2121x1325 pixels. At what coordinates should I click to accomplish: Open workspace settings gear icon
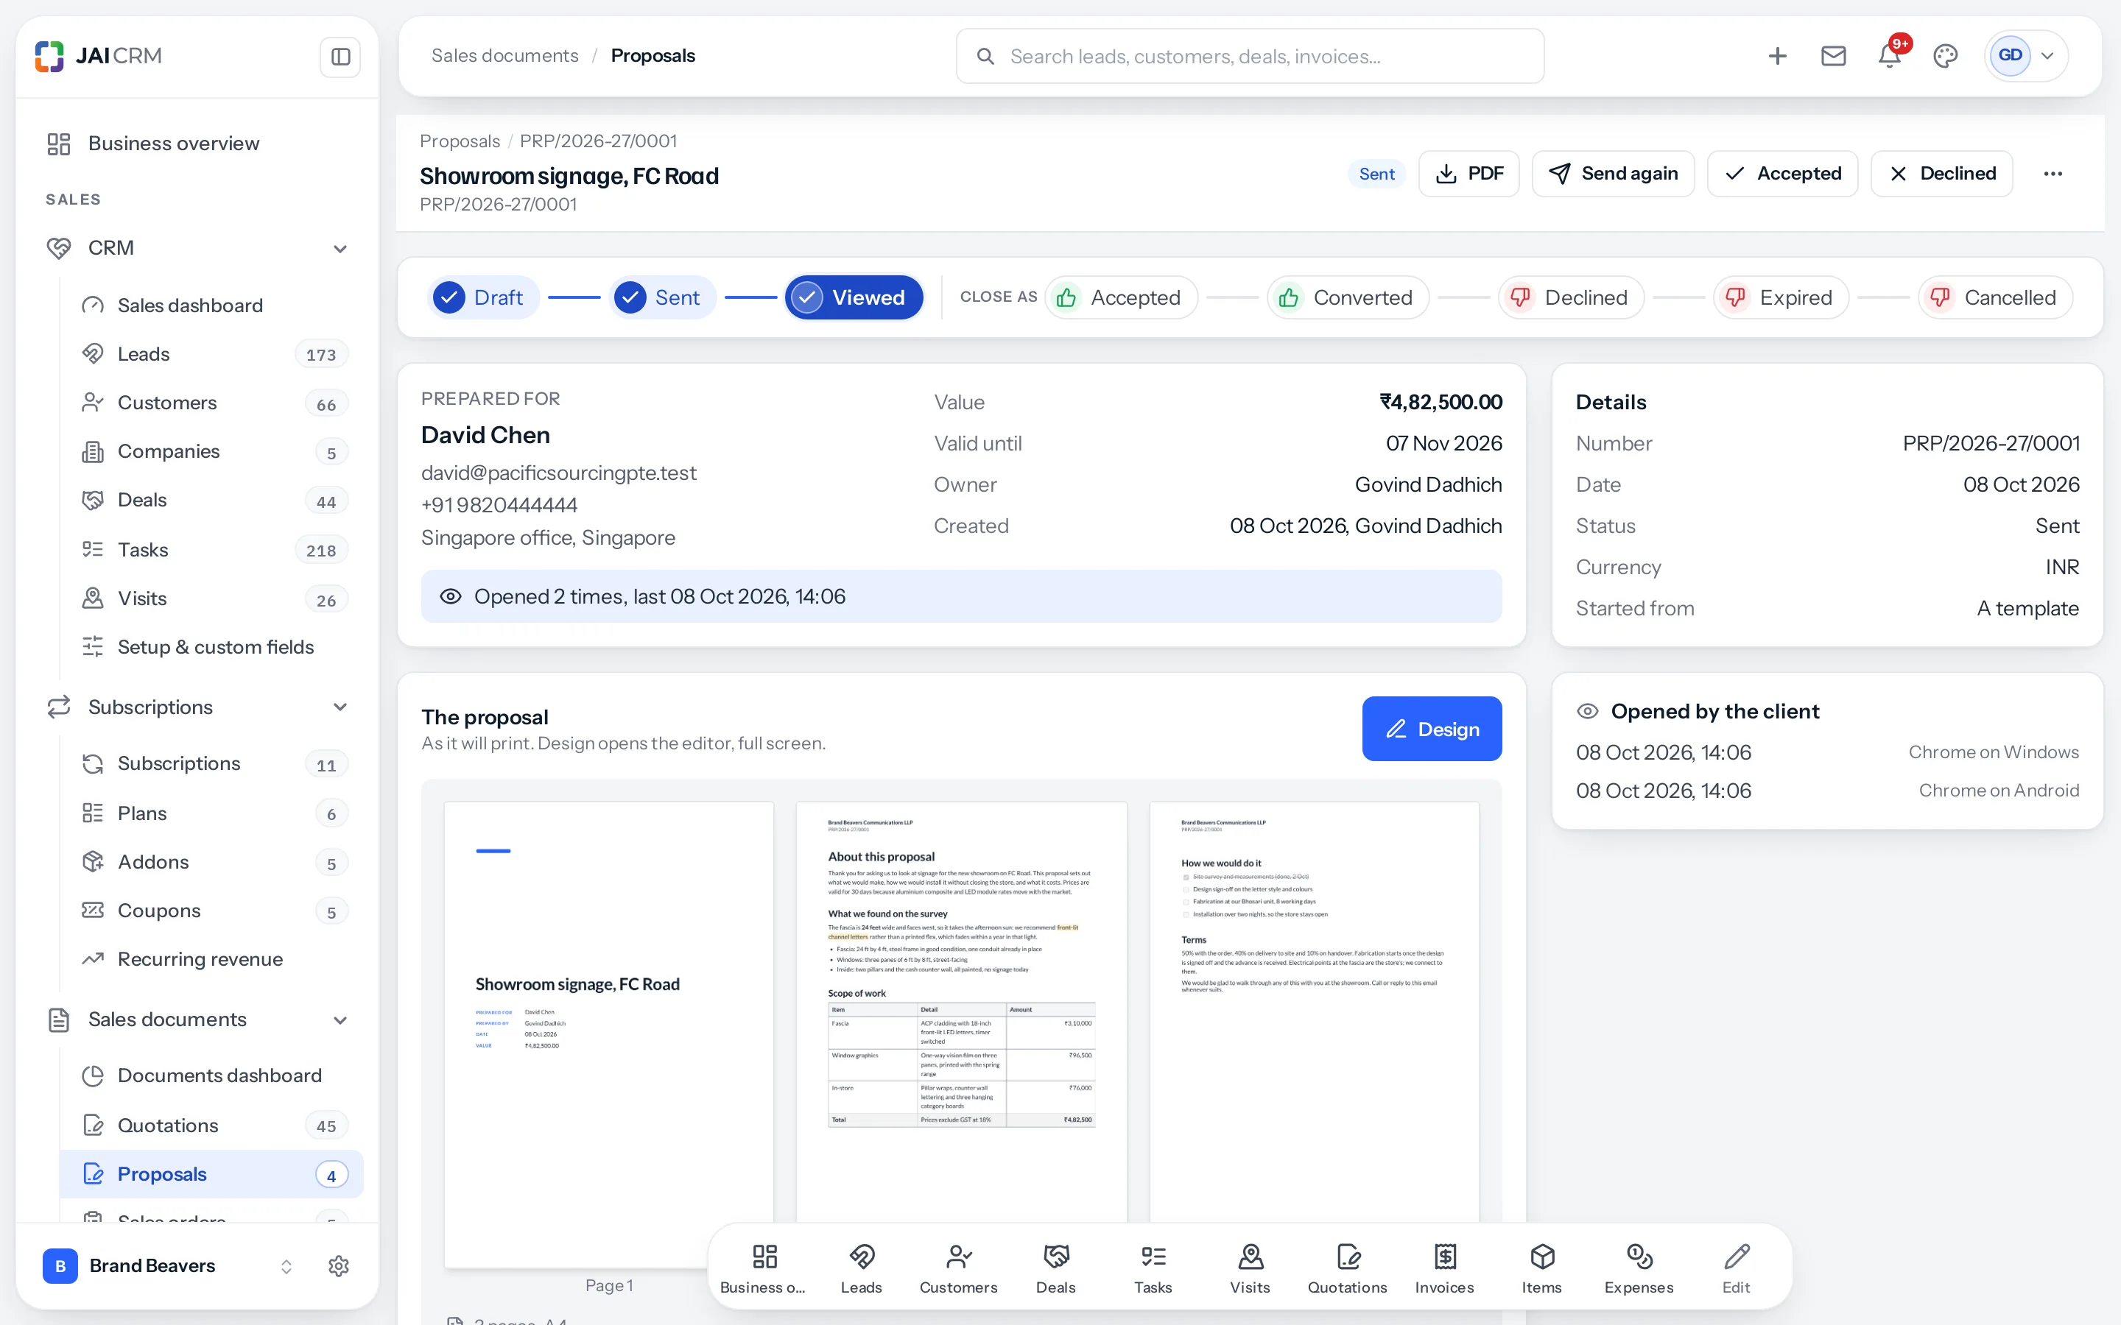340,1265
